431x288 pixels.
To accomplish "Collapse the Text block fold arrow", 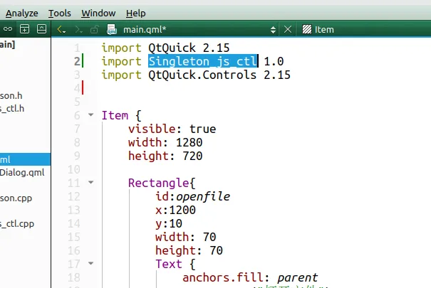I will point(90,263).
